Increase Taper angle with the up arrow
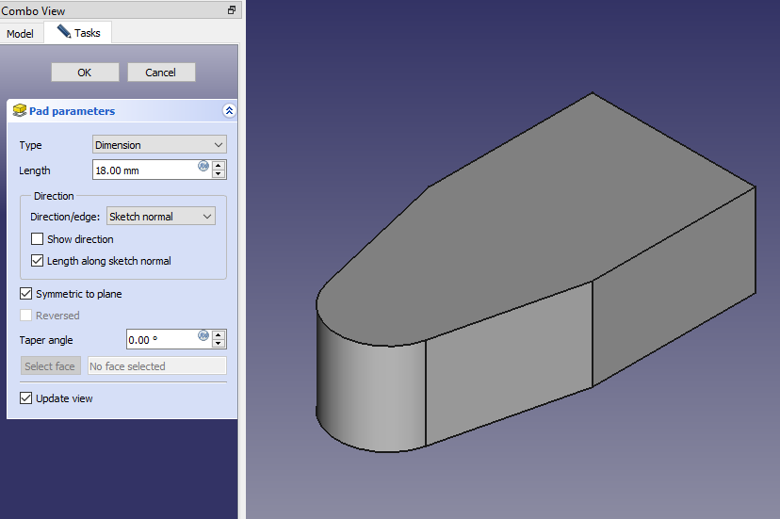Screen dimensions: 780x519 [x=219, y=335]
